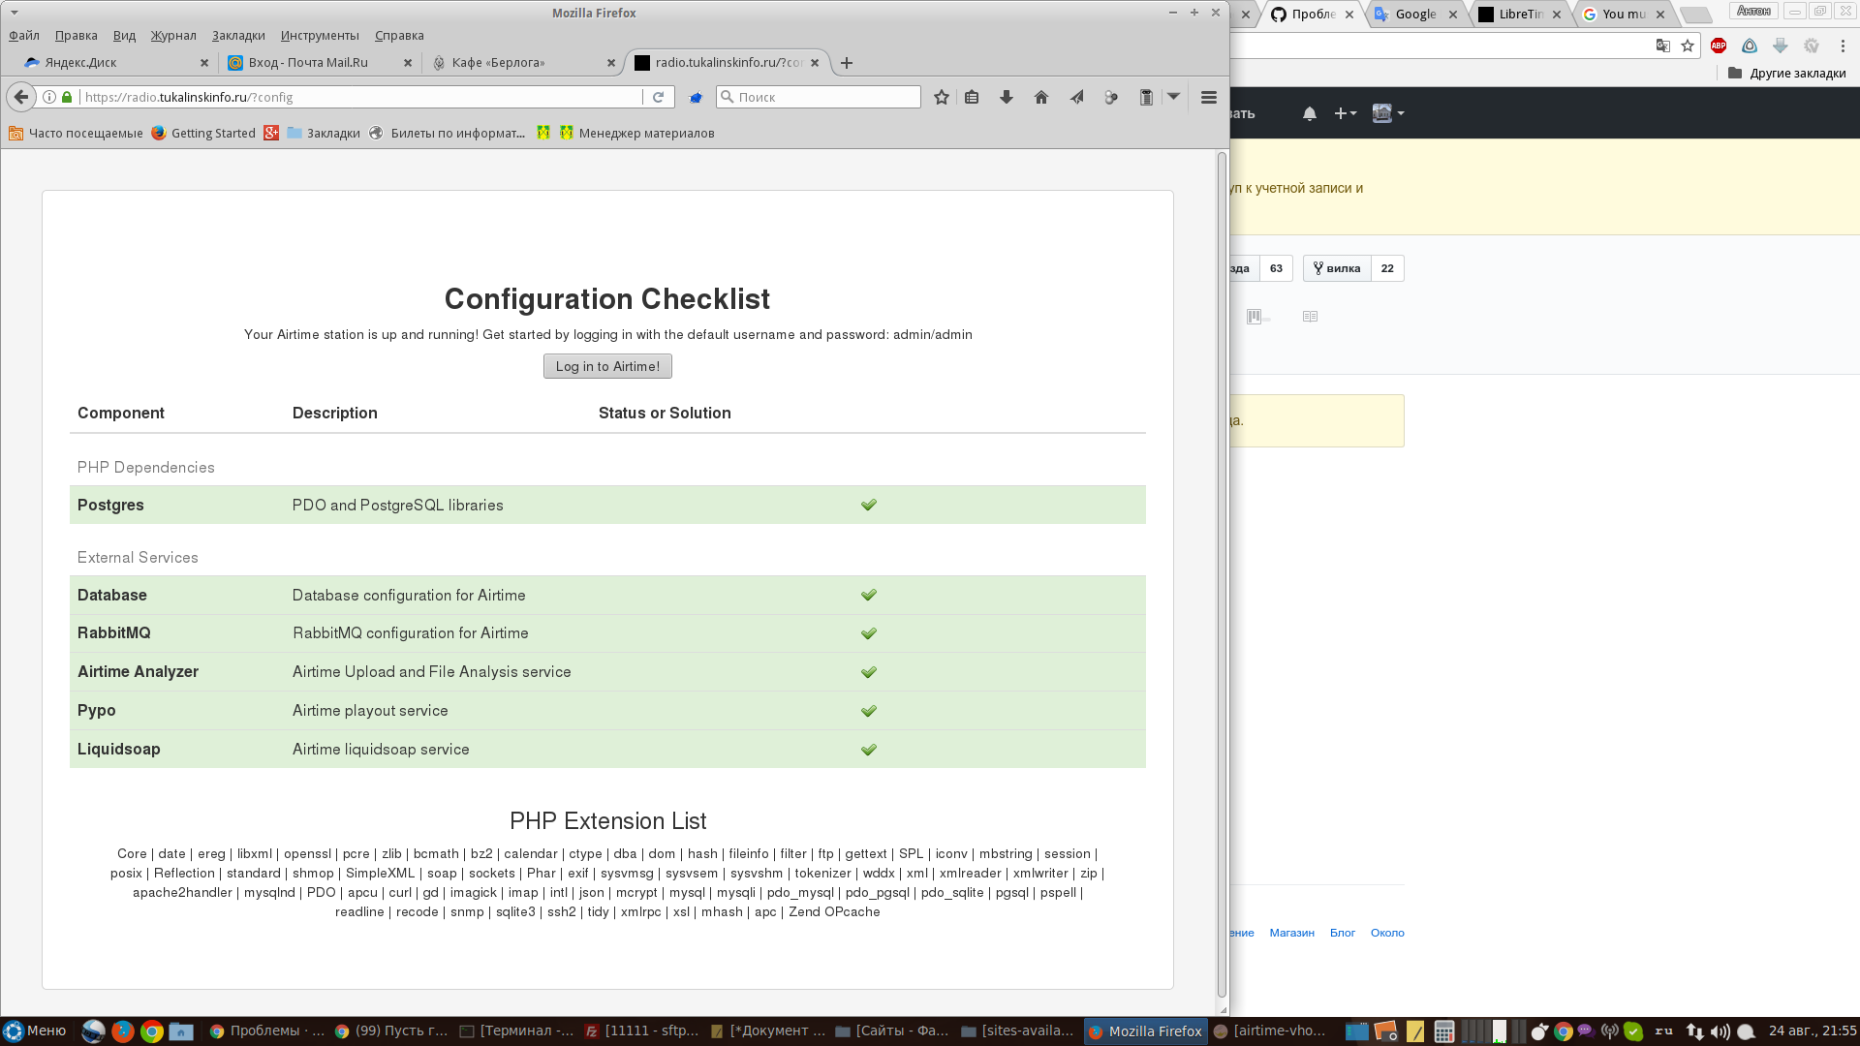Screen dimensions: 1860x1046
Task: Show bookmarks list icon in toolbar
Action: pos(972,97)
